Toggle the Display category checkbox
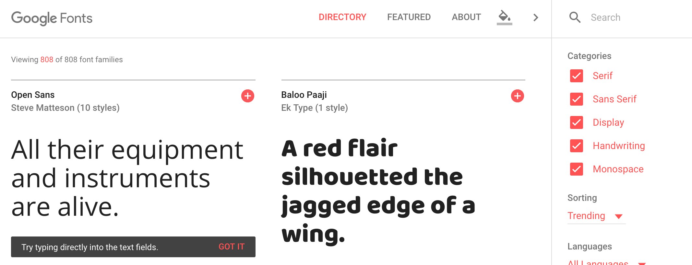This screenshot has height=265, width=692. 577,122
